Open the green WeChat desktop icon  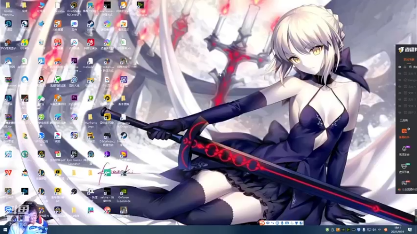point(41,99)
